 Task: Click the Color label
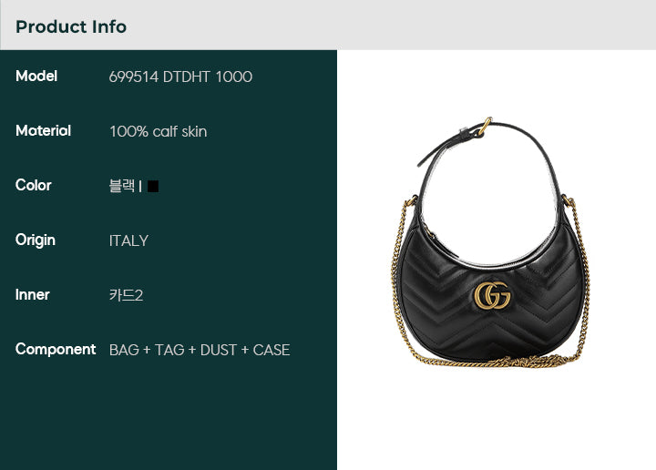pyautogui.click(x=34, y=185)
